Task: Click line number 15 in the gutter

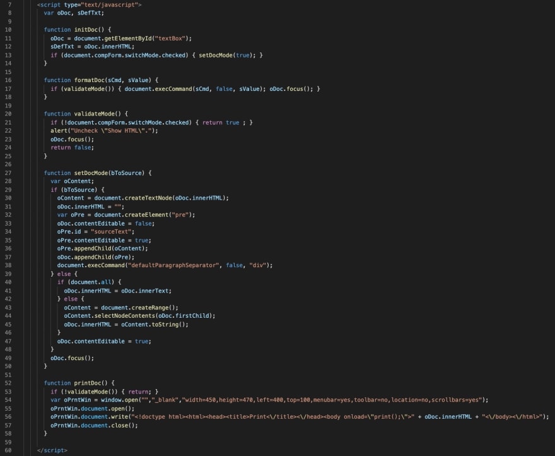Action: (x=8, y=72)
